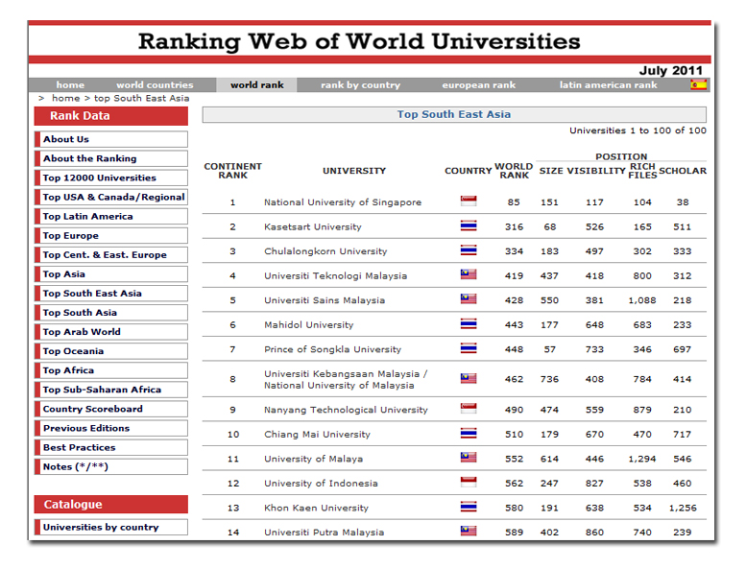This screenshot has height=569, width=746.
Task: Open Universities by country catalogue item
Action: [x=111, y=527]
